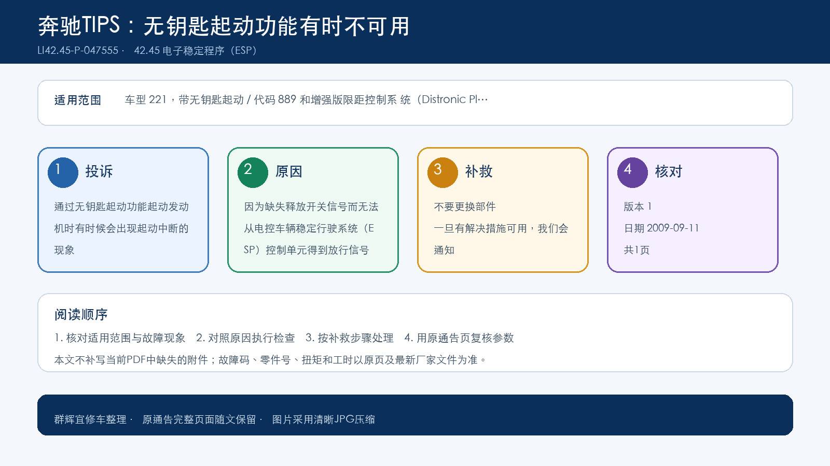Select the 核对 card heading
The width and height of the screenshot is (830, 466).
click(669, 171)
